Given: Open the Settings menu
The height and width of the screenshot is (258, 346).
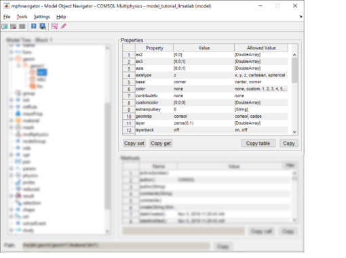Looking at the screenshot, I should [x=41, y=17].
